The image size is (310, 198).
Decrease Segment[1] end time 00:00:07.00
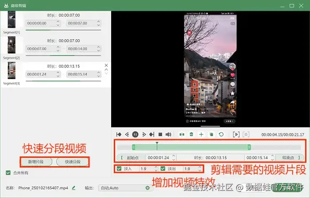coord(98,25)
